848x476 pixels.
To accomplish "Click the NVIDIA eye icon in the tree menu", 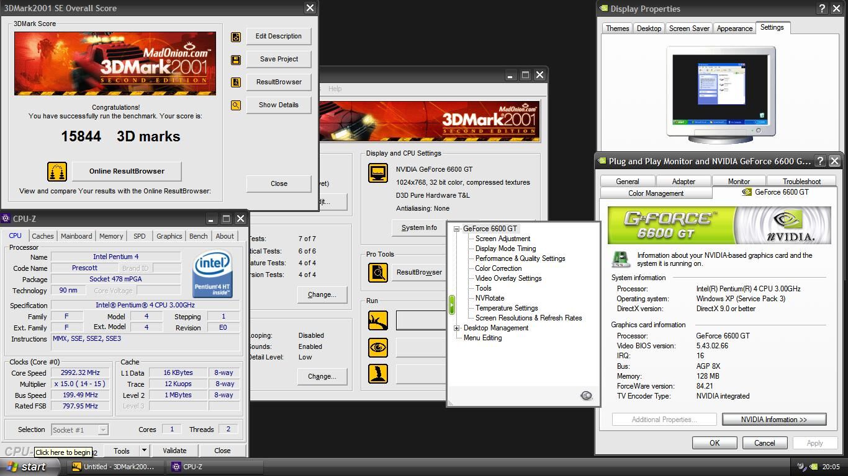I will click(x=586, y=395).
